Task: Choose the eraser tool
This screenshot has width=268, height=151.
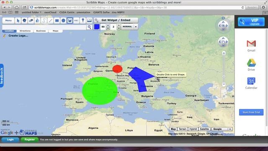Action: click(31, 21)
